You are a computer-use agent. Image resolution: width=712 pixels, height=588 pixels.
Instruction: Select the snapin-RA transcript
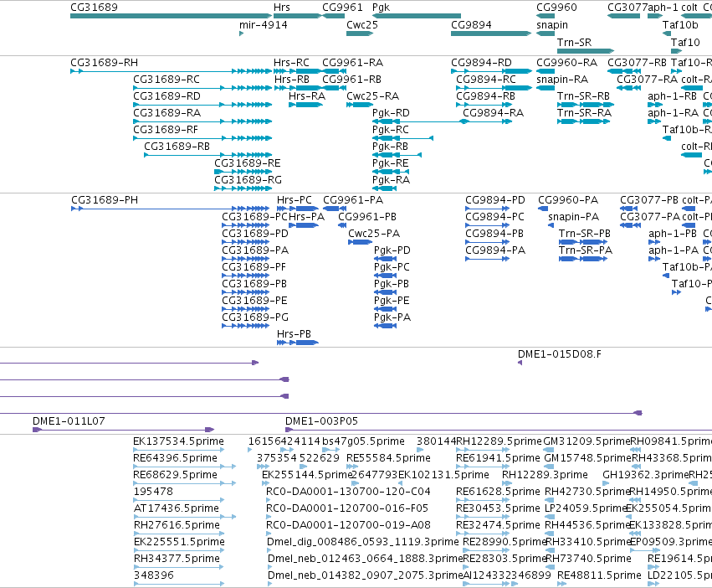546,88
